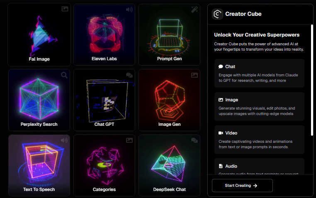Select the Image feature panel
This screenshot has width=316, height=198.
pyautogui.click(x=259, y=106)
